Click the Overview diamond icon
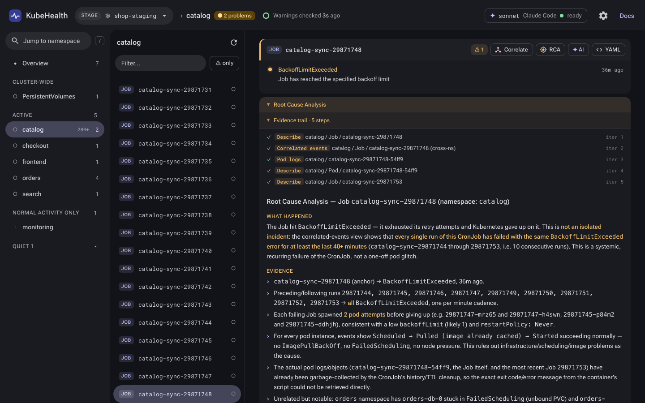 (x=15, y=64)
